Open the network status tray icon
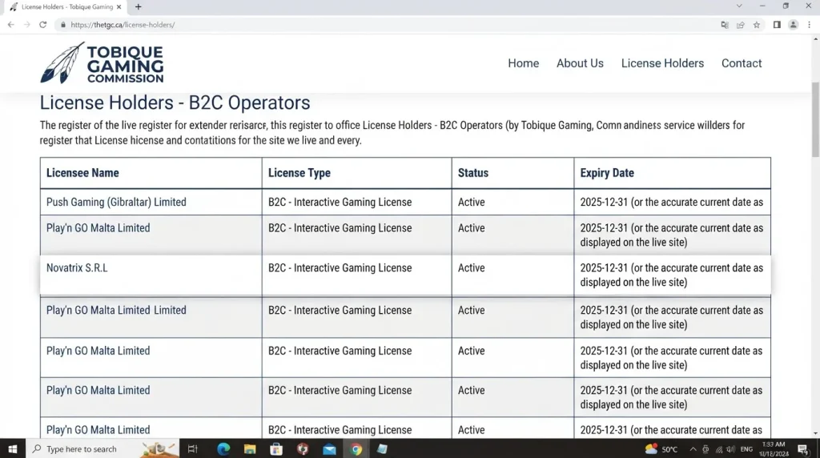This screenshot has width=820, height=458. 718,449
